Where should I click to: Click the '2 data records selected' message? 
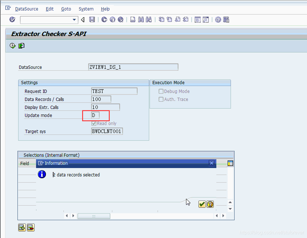pyautogui.click(x=76, y=175)
